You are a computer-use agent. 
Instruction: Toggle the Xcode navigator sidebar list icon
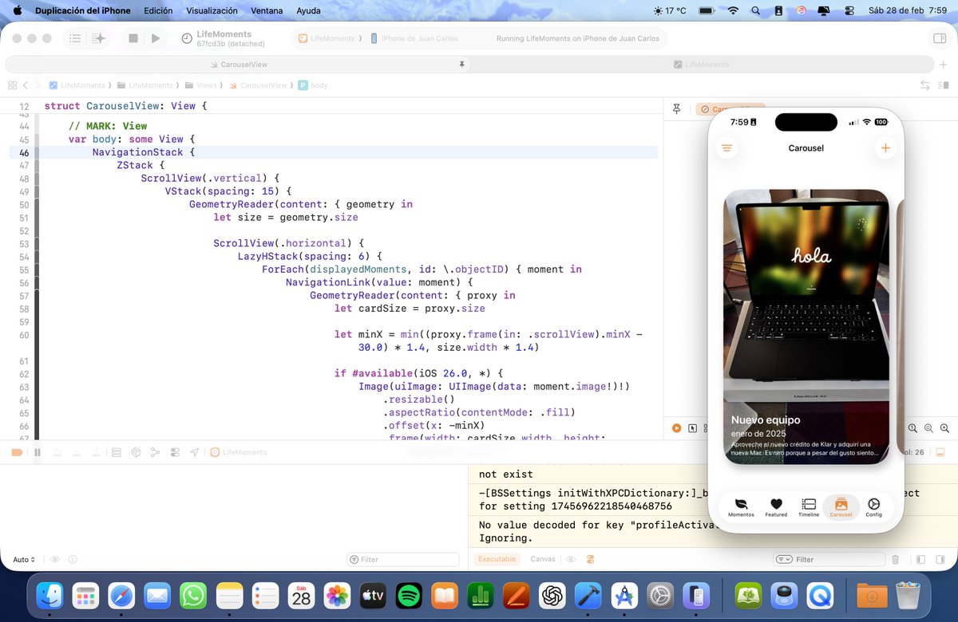point(75,38)
